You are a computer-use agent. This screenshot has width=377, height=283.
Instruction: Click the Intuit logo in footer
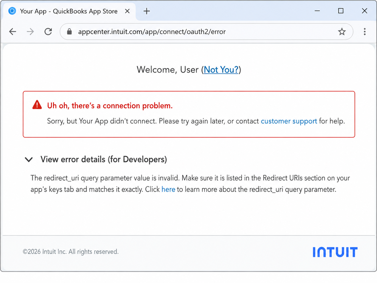click(x=335, y=252)
